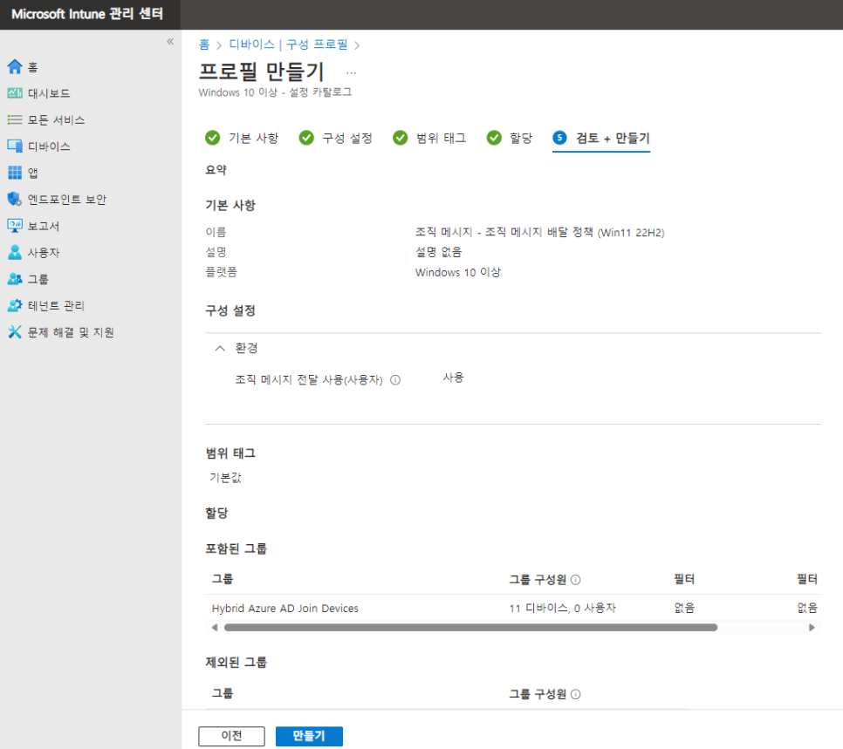Viewport: 843px width, 749px height.
Task: Click the Microsoft Intune 관리 센터 title
Action: click(x=87, y=14)
